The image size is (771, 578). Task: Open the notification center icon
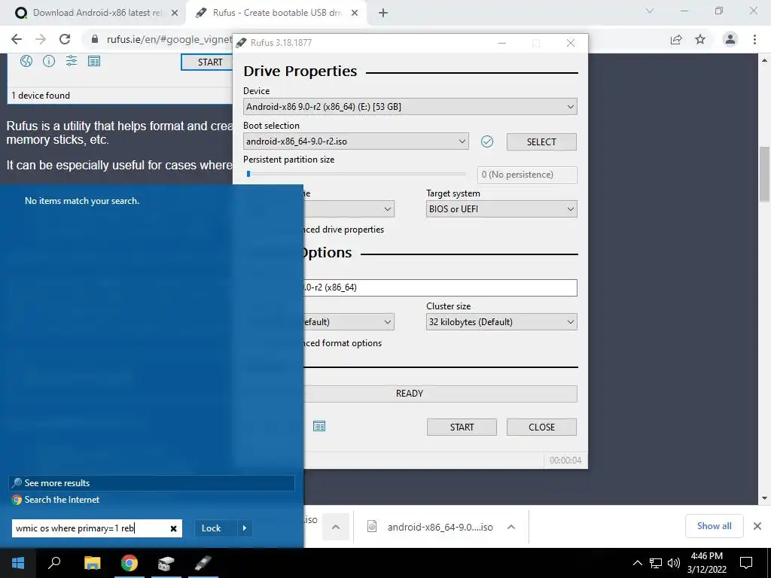(x=746, y=563)
